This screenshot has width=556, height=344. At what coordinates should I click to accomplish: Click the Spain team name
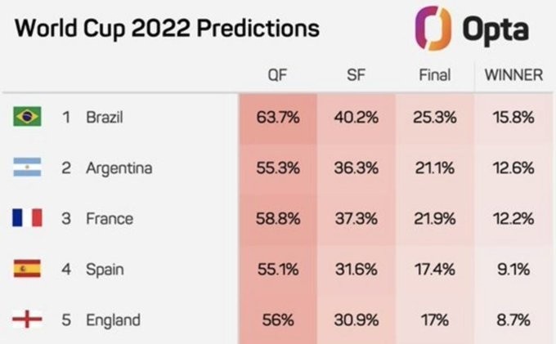click(105, 270)
